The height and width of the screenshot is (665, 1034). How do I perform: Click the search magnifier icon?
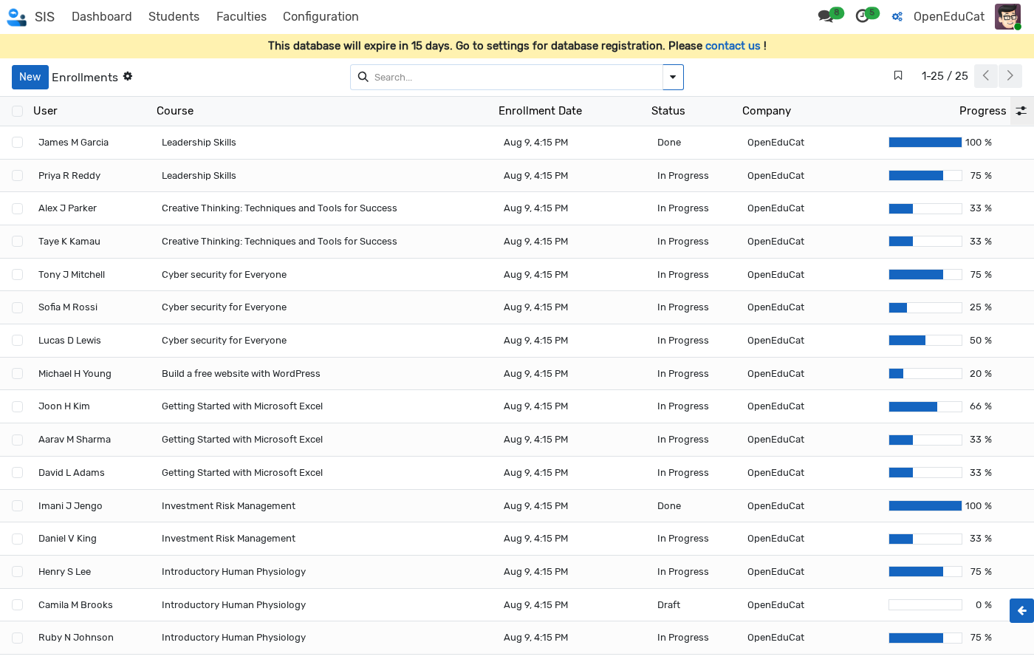click(x=363, y=77)
